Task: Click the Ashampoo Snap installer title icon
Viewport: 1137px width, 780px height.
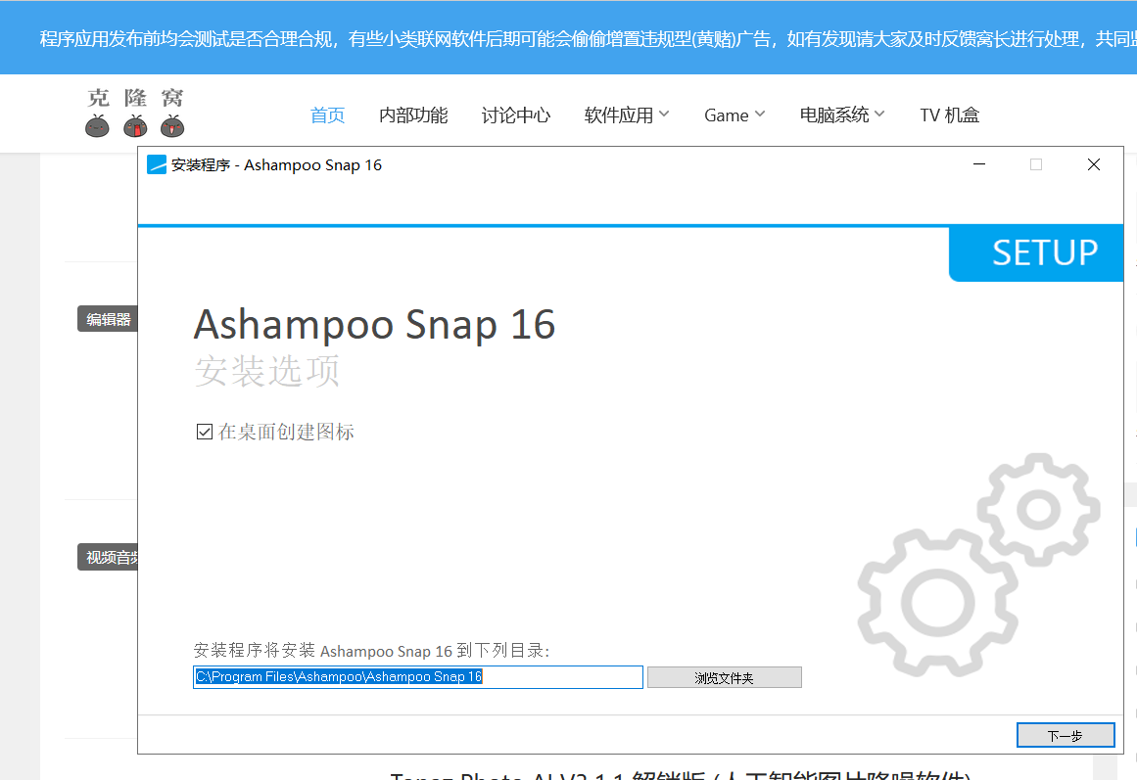Action: click(x=157, y=165)
